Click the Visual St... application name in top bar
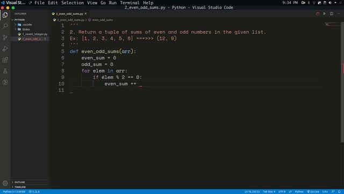The height and width of the screenshot is (194, 344). point(16,3)
